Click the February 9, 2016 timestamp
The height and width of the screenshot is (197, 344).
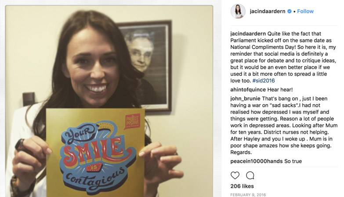[248, 195]
